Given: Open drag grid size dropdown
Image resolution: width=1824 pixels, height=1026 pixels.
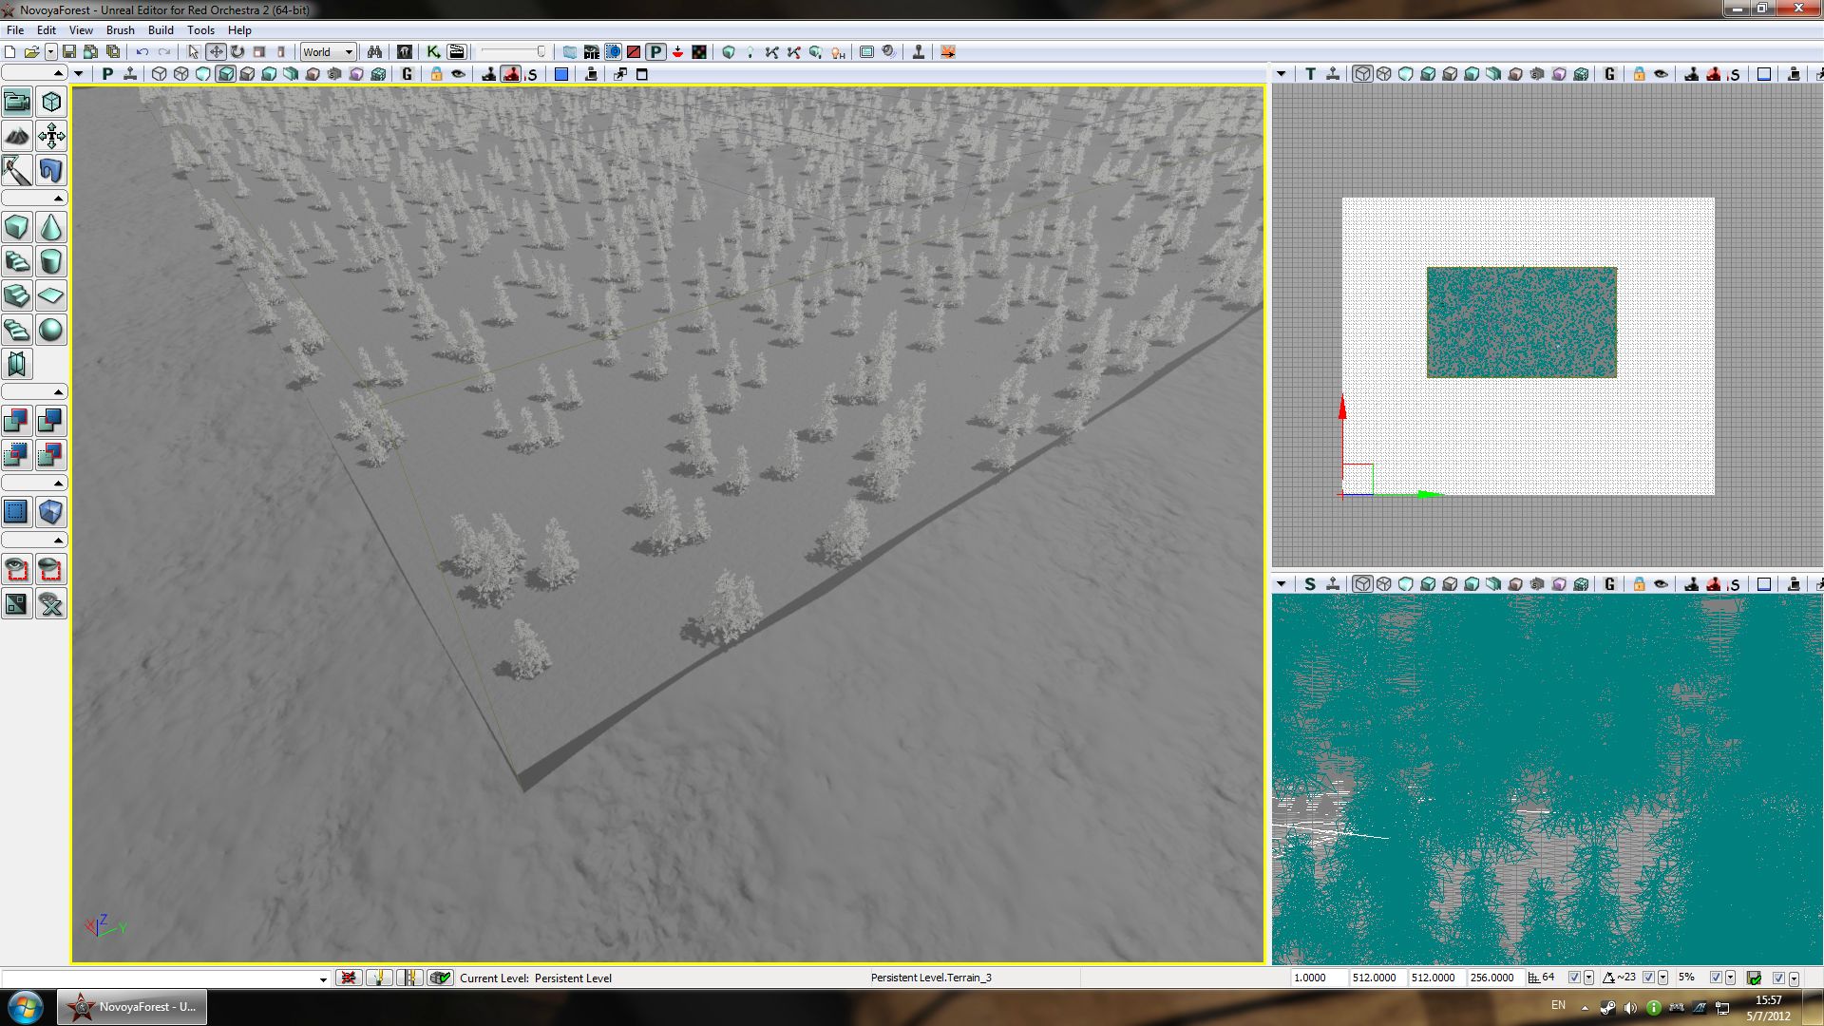Looking at the screenshot, I should pyautogui.click(x=1588, y=978).
